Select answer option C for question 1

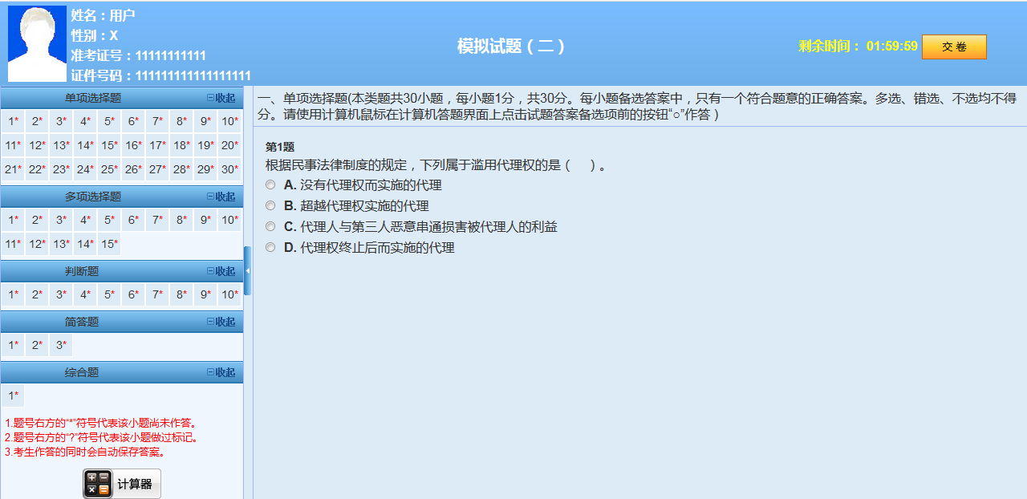pos(270,225)
